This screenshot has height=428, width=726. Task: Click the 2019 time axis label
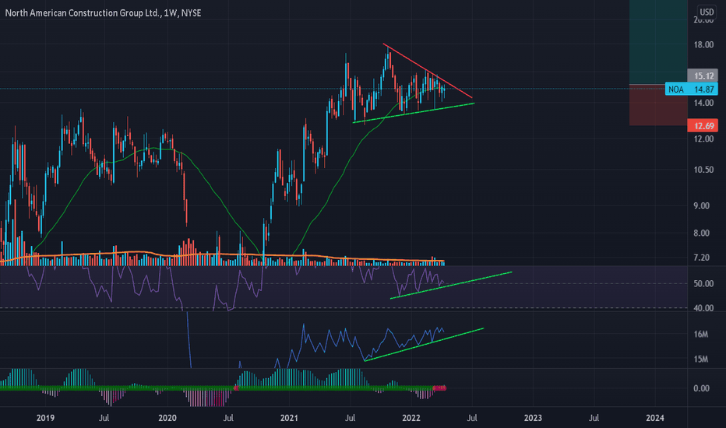click(45, 418)
